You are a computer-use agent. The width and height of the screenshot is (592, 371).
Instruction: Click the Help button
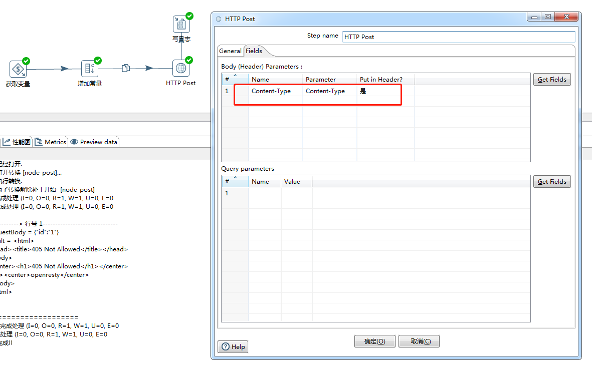[233, 346]
